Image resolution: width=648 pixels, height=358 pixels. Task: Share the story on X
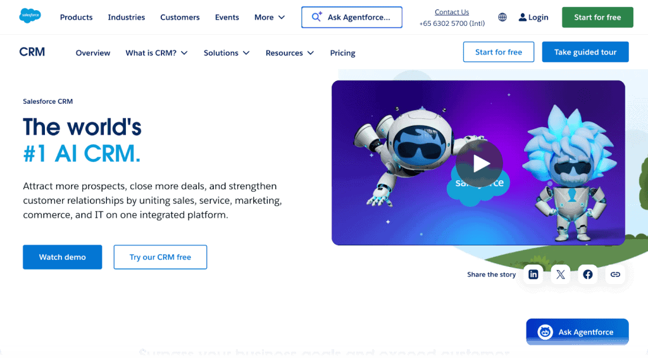(561, 274)
